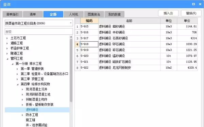
Task: Select code cell 5-921
Action: [89, 62]
